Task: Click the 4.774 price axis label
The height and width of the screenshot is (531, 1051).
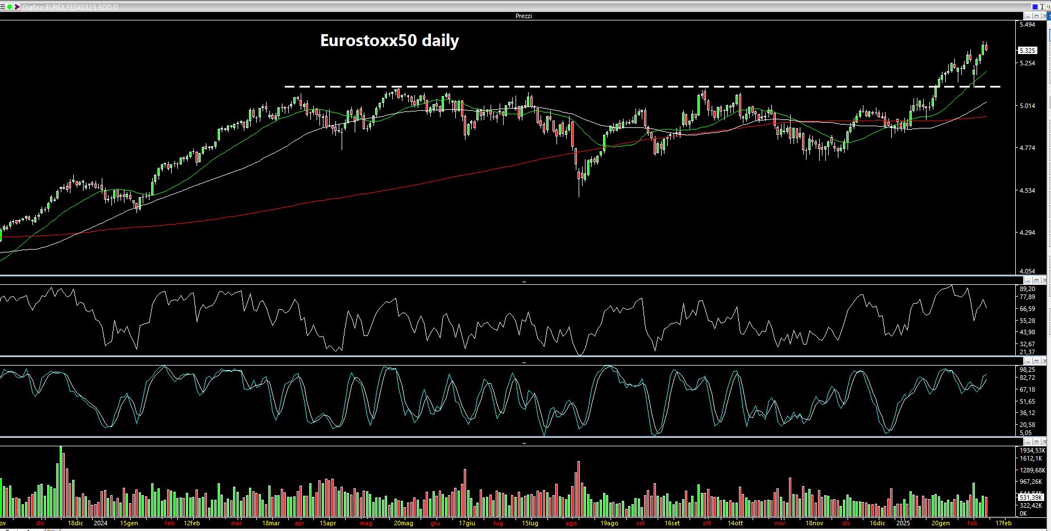Action: (1027, 148)
